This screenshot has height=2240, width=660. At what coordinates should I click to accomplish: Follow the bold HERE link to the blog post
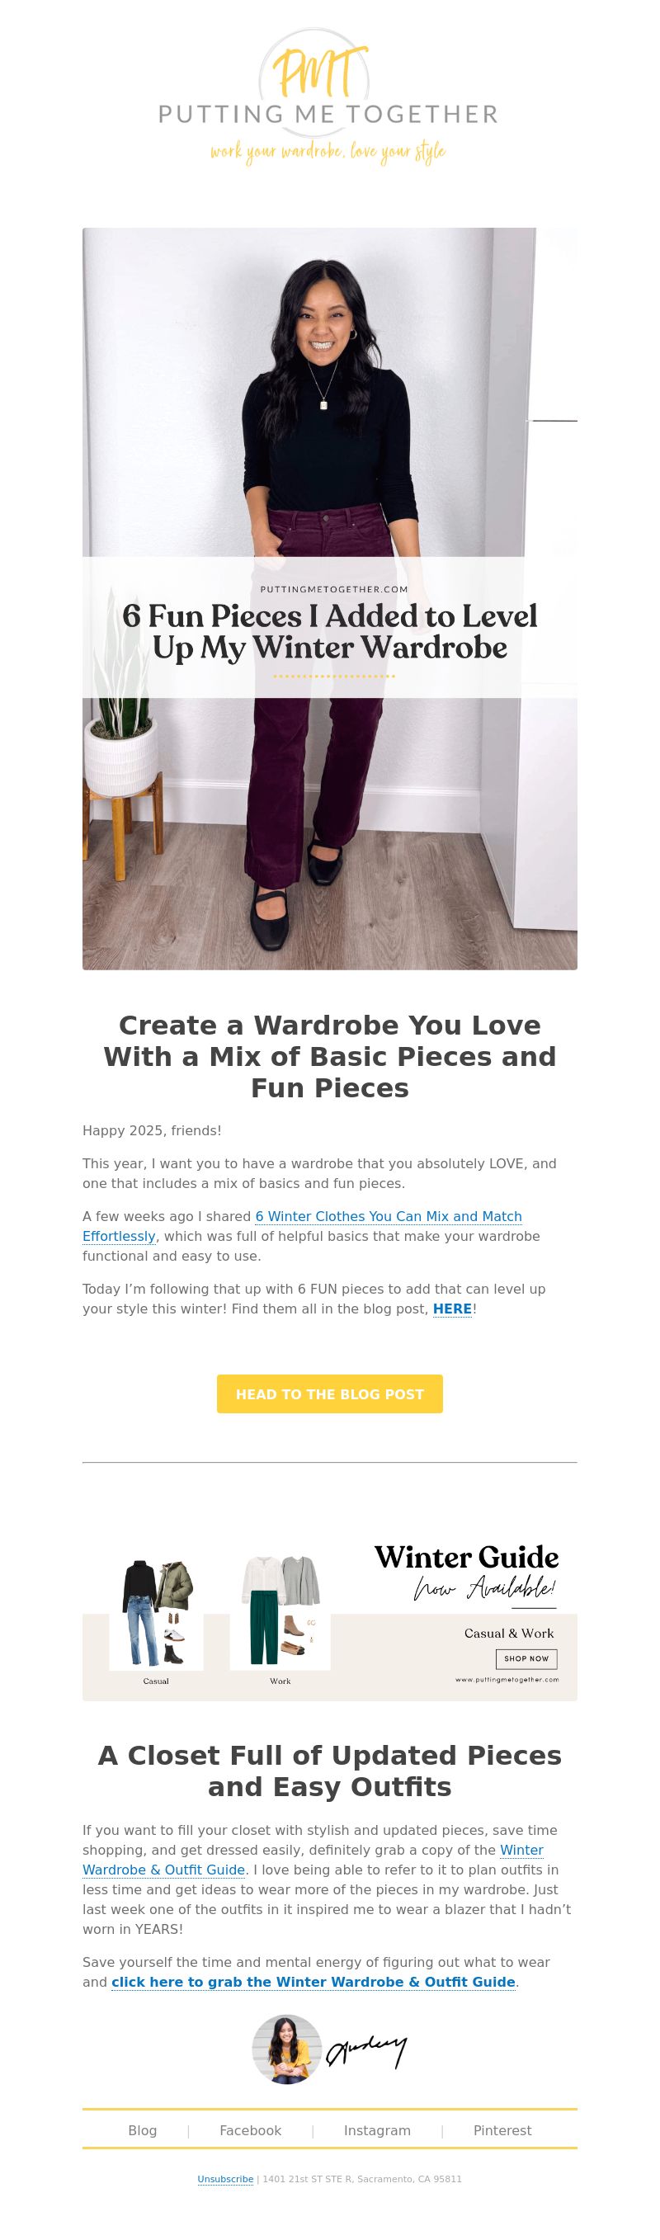point(452,1309)
